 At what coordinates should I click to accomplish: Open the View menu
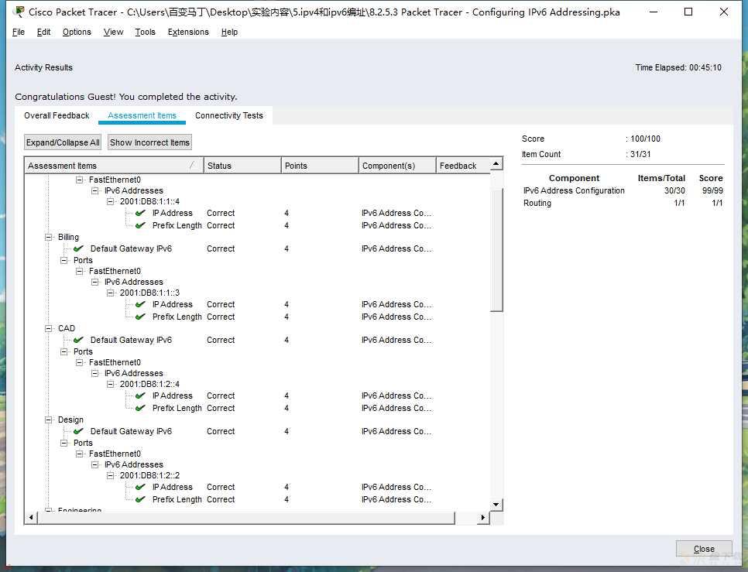click(113, 32)
